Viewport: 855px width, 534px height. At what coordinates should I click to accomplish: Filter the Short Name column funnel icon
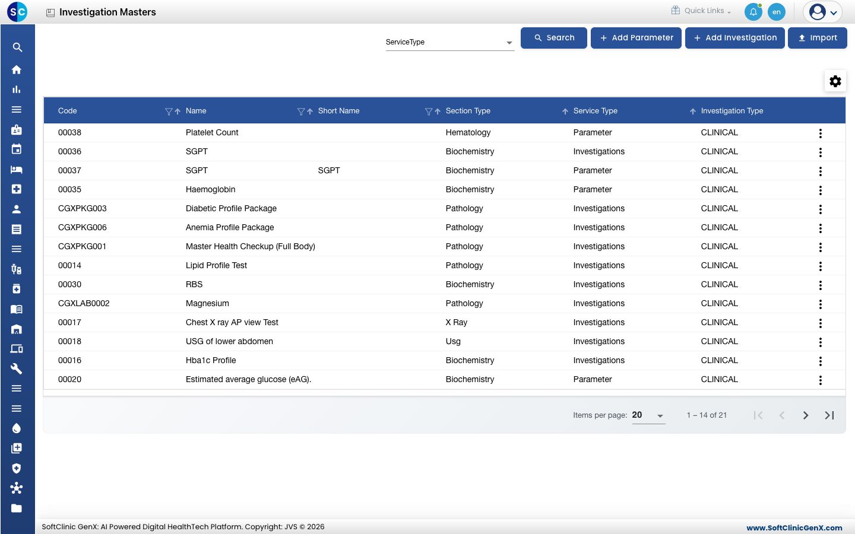(429, 112)
